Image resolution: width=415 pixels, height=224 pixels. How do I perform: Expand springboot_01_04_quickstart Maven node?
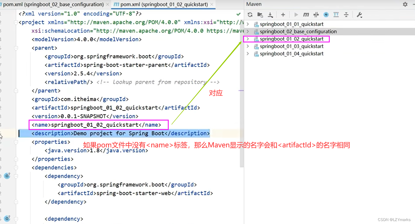click(x=248, y=54)
